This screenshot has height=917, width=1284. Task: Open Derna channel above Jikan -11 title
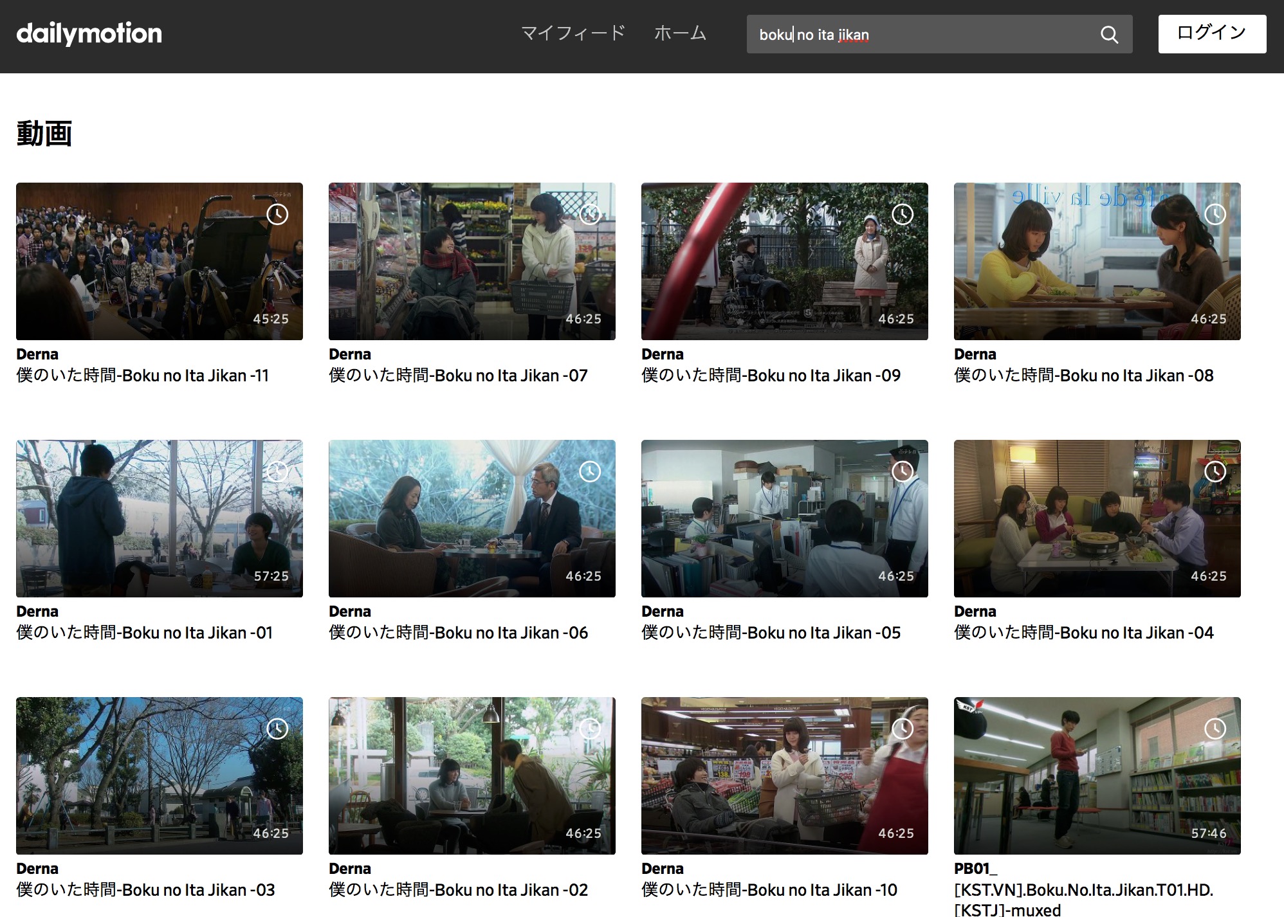point(37,354)
